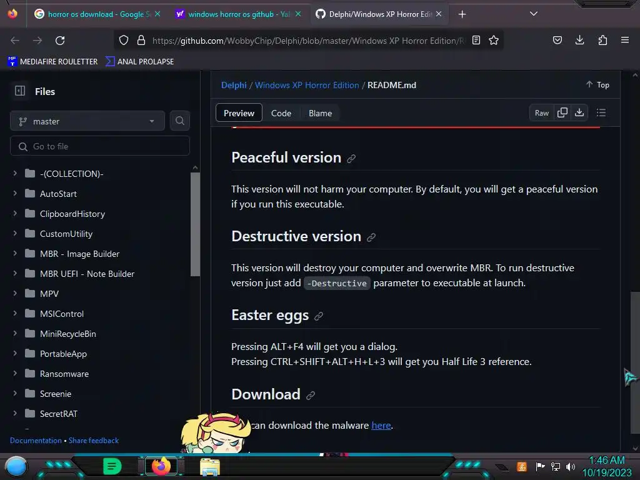Open the Start orb on taskbar
The width and height of the screenshot is (640, 480).
16,466
